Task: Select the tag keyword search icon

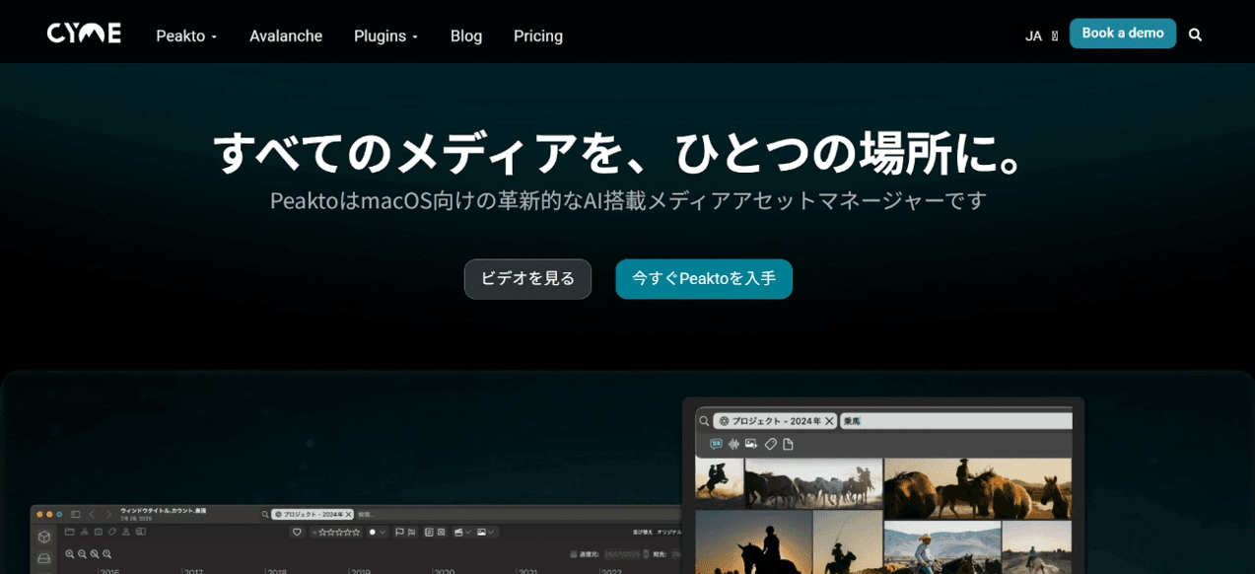Action: pos(771,444)
